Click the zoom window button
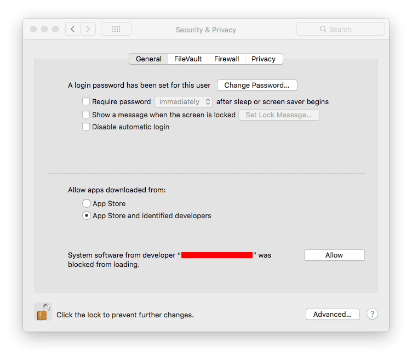Image resolution: width=412 pixels, height=359 pixels. click(x=55, y=29)
